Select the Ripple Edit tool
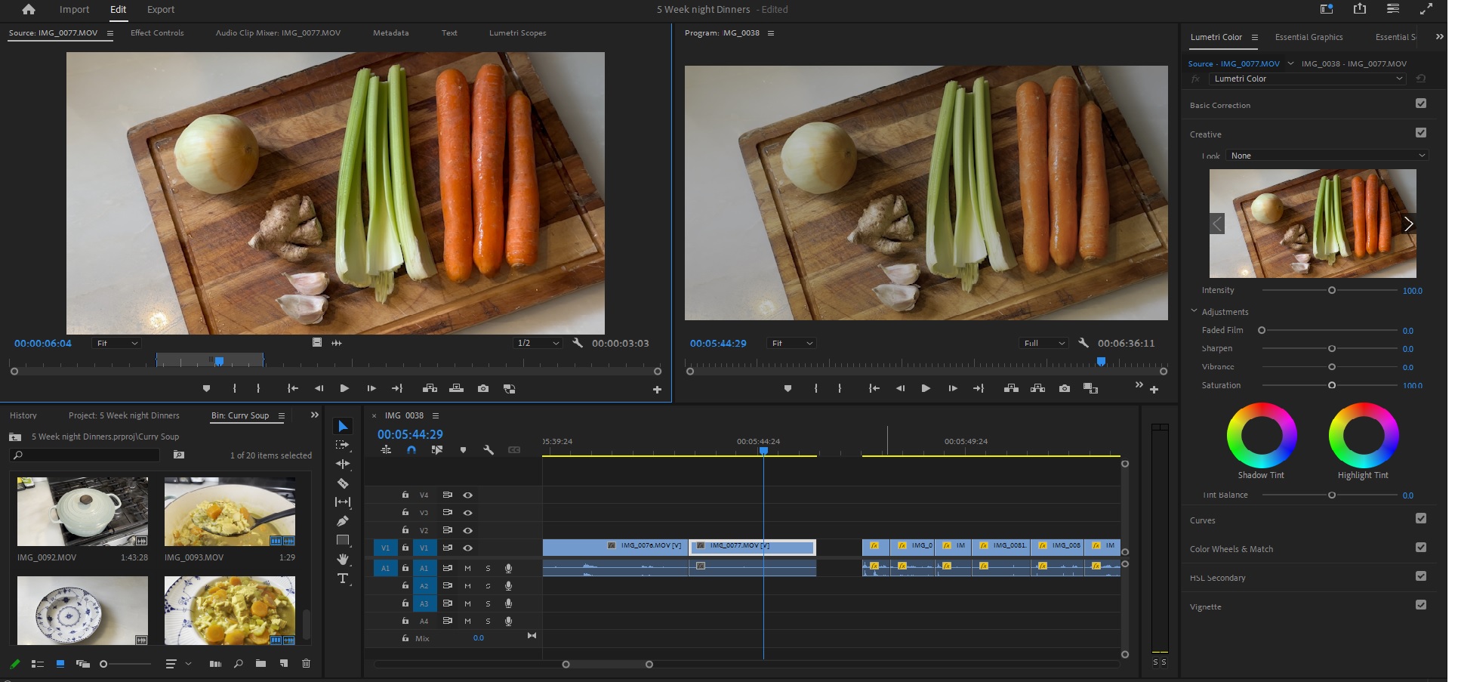Screen dimensions: 1458x682 344,463
